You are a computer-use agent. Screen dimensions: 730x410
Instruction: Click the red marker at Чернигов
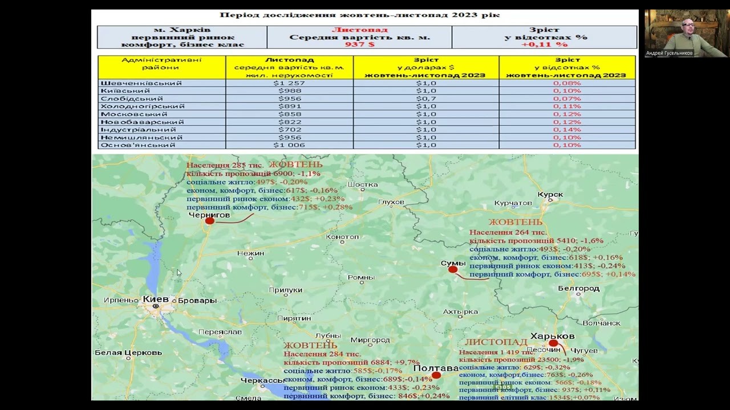point(210,220)
